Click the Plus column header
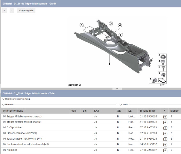181x154 pixels. (x=164, y=111)
